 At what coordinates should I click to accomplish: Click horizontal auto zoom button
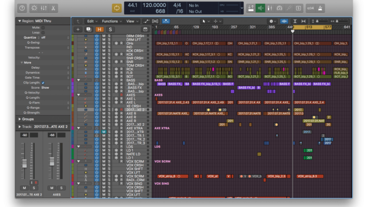(303, 21)
